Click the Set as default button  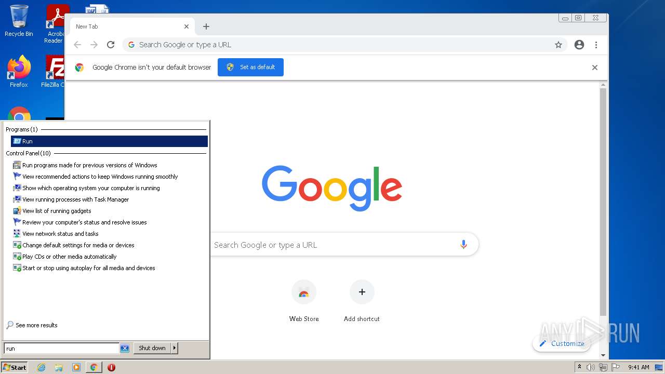pos(250,67)
